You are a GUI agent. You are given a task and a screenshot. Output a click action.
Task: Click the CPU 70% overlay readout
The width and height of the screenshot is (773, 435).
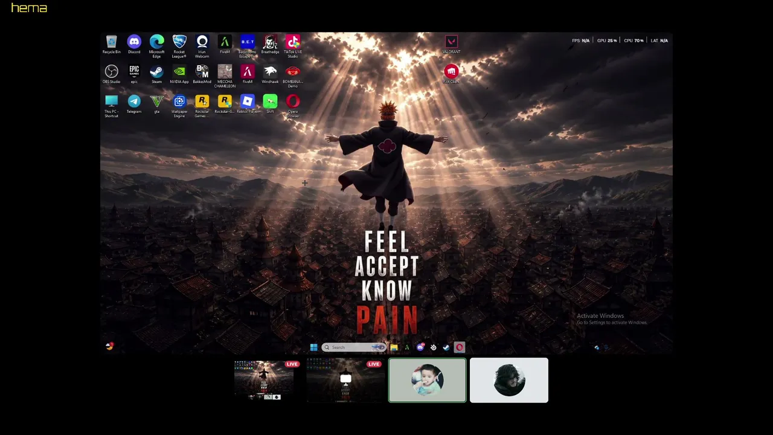(633, 40)
